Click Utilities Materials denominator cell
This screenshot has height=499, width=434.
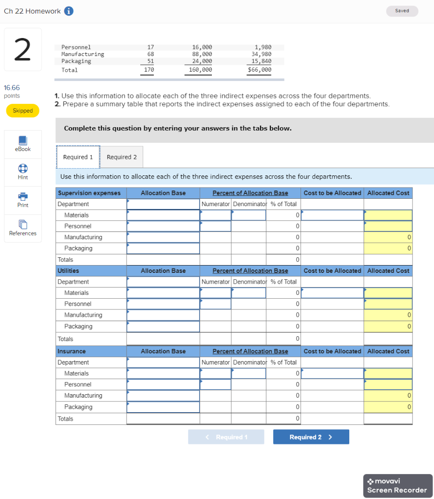(248, 293)
